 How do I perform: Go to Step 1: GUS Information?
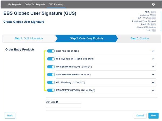point(29,38)
